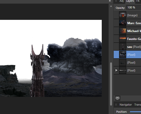Screen dimensions: 141x114
Task: Click the layers stack icon button
Action: point(118,98)
